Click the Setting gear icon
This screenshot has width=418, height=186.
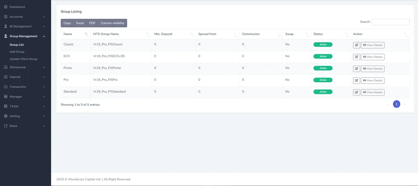6,116
